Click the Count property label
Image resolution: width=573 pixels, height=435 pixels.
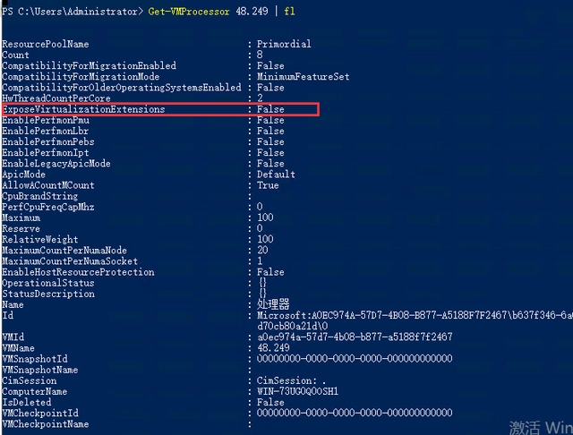[15, 55]
